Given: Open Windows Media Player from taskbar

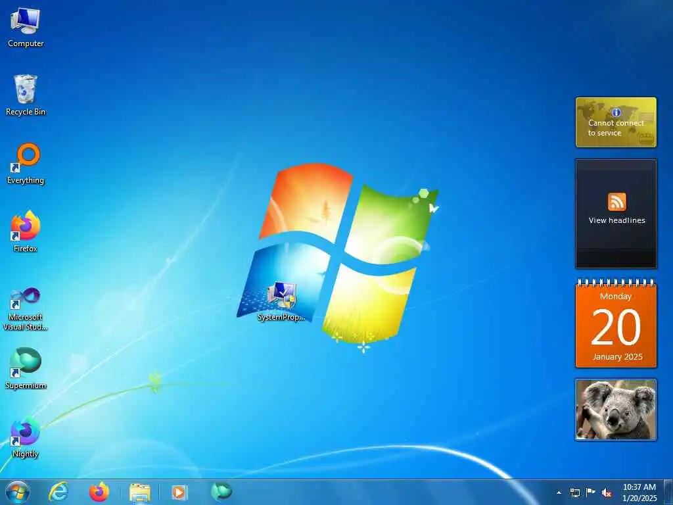Looking at the screenshot, I should point(179,492).
